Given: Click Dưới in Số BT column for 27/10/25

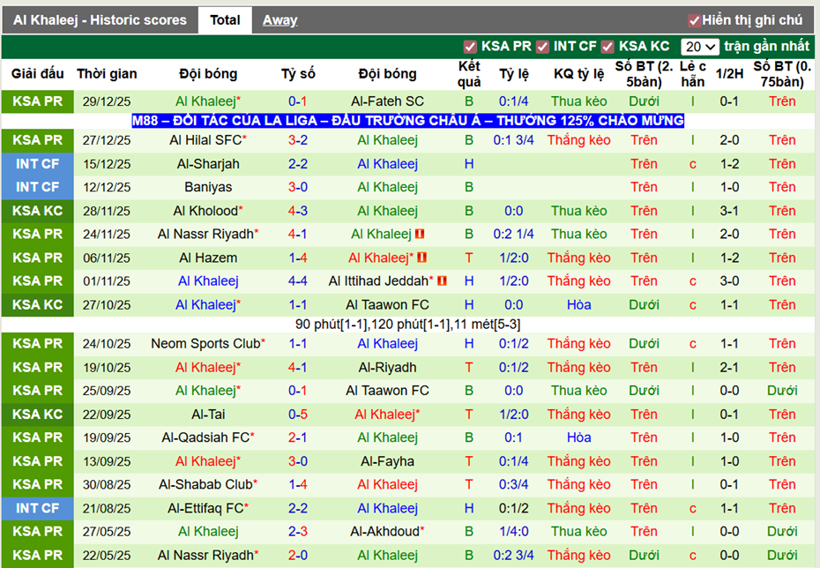Looking at the screenshot, I should pyautogui.click(x=644, y=305).
